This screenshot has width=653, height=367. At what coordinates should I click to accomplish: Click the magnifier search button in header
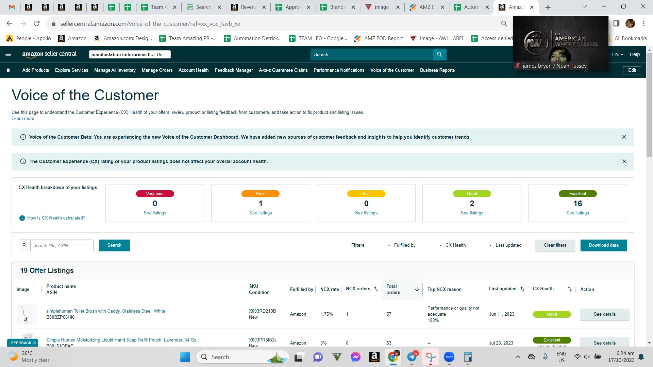pyautogui.click(x=439, y=54)
